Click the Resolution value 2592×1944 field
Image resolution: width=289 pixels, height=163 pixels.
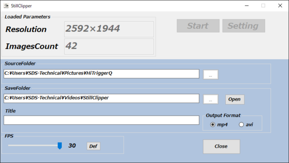pyautogui.click(x=109, y=29)
